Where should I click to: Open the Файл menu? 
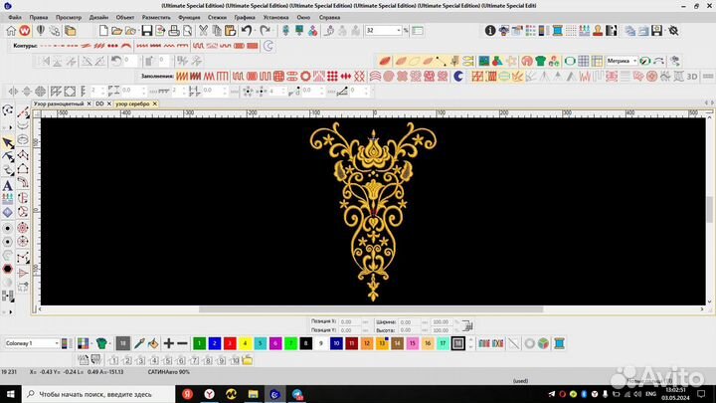tap(14, 17)
